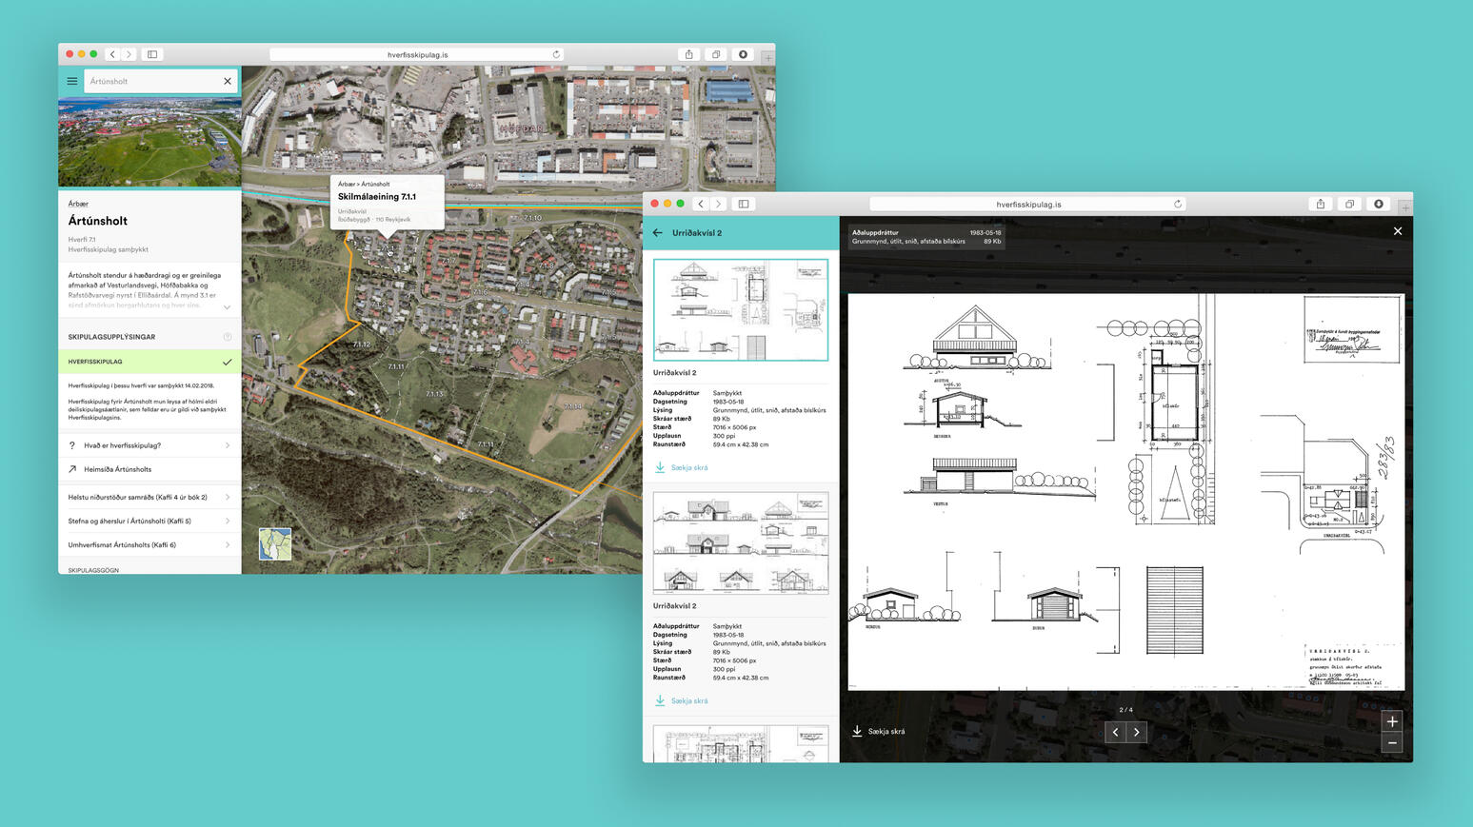Select the Sækja skrá download icon for Urriðakvísl 2

point(660,467)
